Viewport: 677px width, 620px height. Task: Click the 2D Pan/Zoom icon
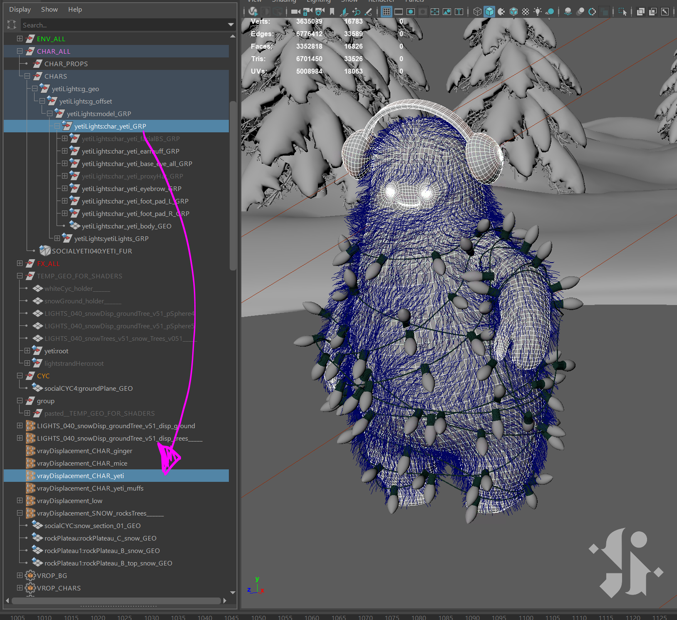click(x=356, y=12)
